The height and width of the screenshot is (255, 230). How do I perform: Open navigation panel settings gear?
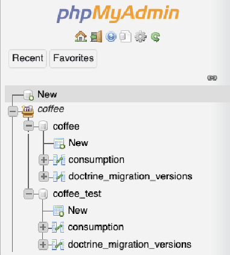141,36
